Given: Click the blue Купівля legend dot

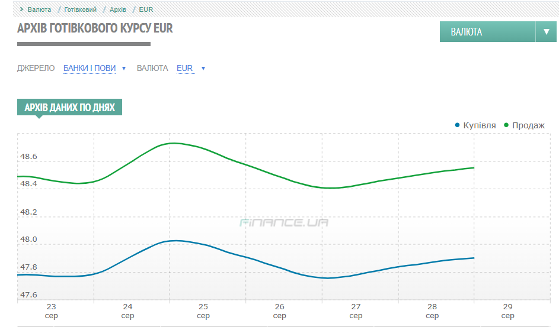Looking at the screenshot, I should click(x=457, y=125).
